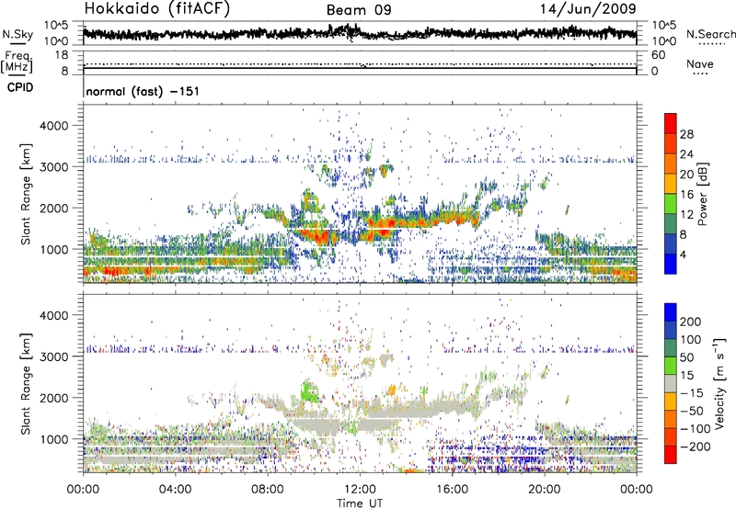
Task: Click the Hokkaido (fitACF) title
Action: [156, 9]
